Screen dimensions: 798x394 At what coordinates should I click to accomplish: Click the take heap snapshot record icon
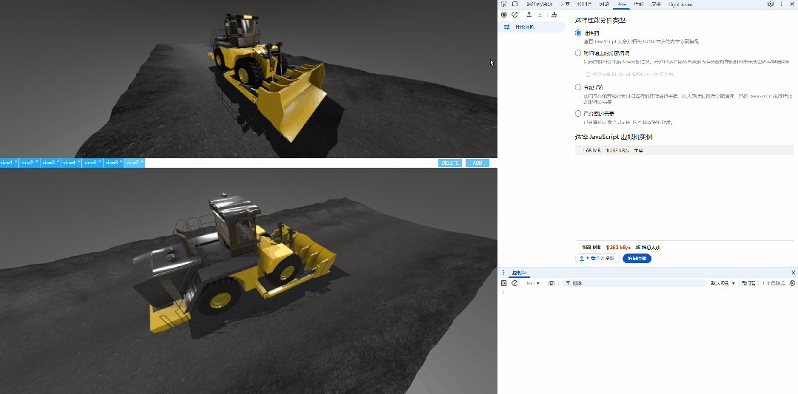click(504, 15)
